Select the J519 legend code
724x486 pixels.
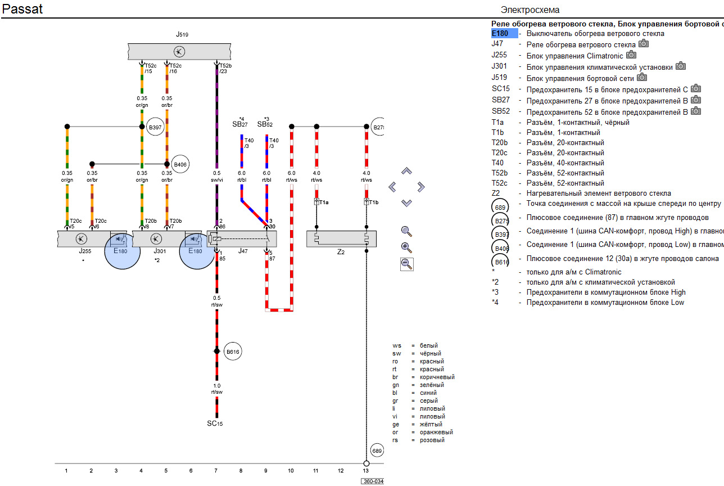pyautogui.click(x=499, y=78)
